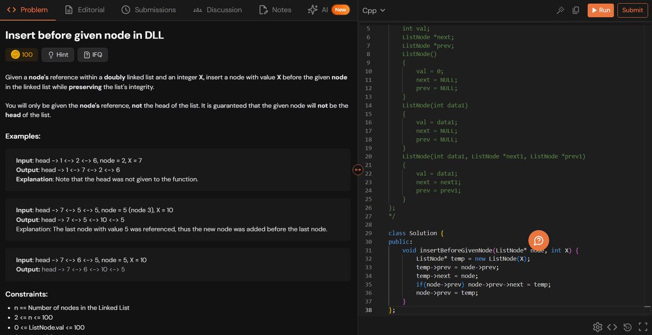
Task: Open the orange chat help bubble
Action: point(538,240)
